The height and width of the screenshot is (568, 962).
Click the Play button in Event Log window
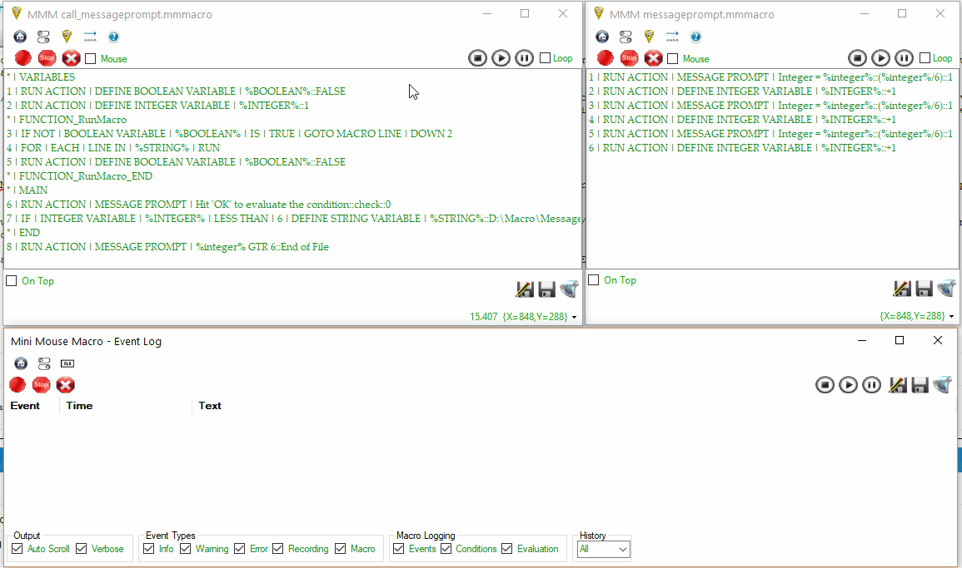click(x=848, y=385)
